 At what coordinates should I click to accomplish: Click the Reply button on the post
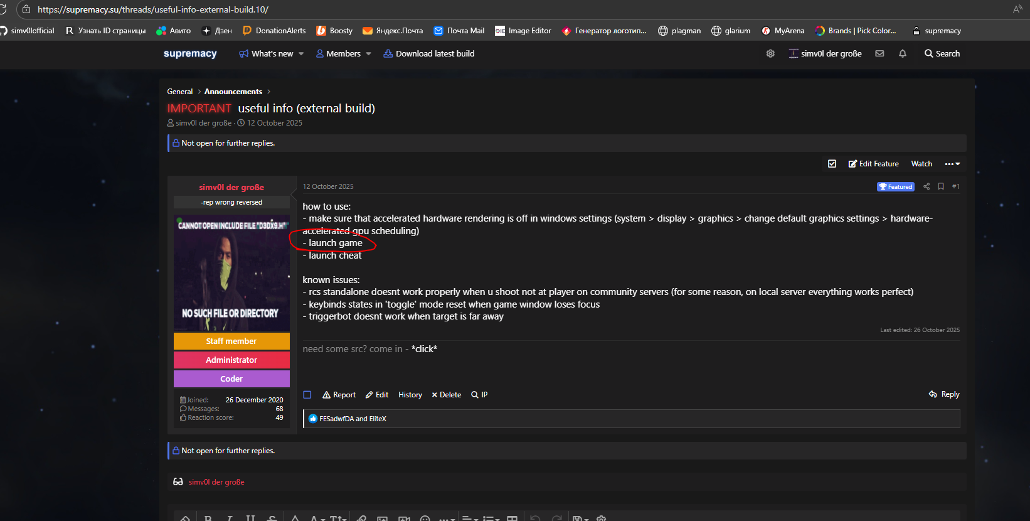944,394
